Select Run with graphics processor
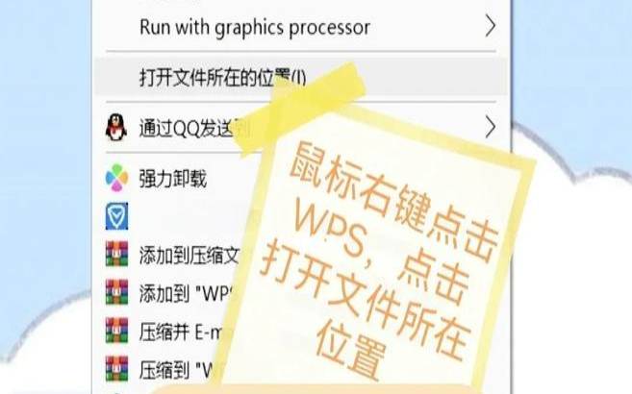 255,27
